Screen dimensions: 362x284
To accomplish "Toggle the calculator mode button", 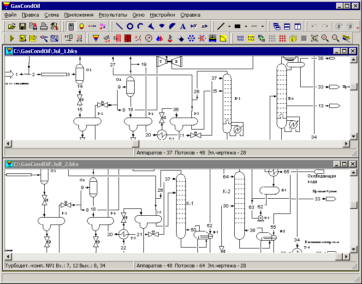I will tap(71, 26).
